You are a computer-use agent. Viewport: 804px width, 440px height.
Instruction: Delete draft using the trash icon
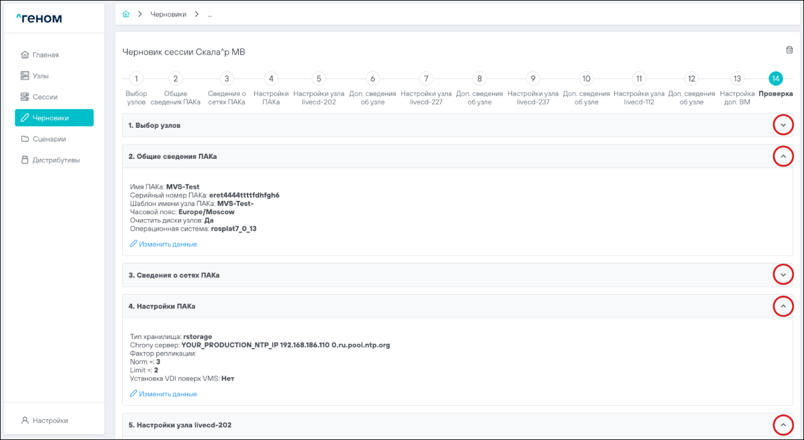click(789, 50)
